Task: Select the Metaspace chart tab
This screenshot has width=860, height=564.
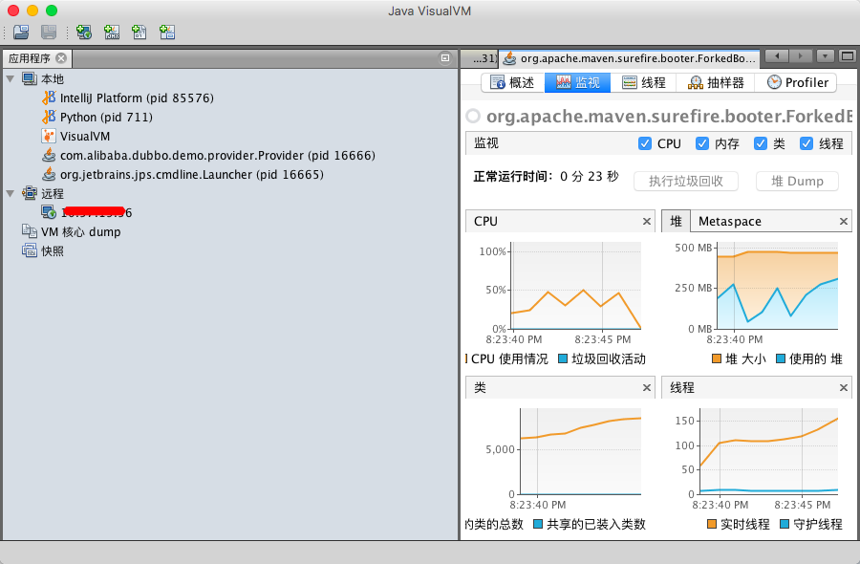Action: pos(729,221)
